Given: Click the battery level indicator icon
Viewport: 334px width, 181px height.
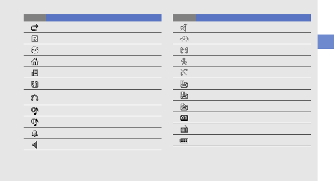Looking at the screenshot, I should tap(184, 141).
